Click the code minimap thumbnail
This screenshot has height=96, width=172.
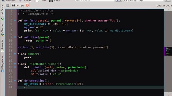coord(168,51)
